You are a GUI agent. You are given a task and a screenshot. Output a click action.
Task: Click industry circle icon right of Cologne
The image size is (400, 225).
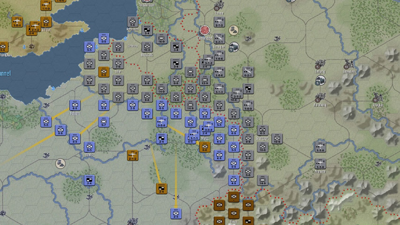pos(233,47)
